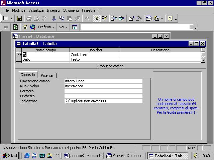The width and height of the screenshot is (214, 160).
Task: Click the View datasheet toolbar icon
Action: tap(6, 18)
